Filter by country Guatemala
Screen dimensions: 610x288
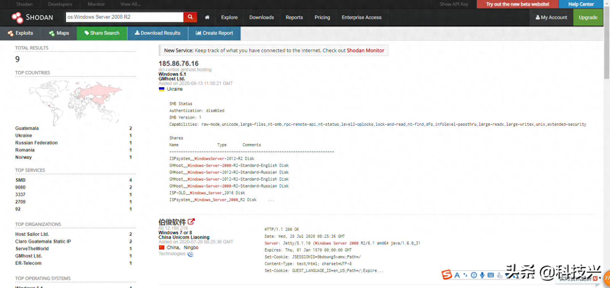pos(27,128)
